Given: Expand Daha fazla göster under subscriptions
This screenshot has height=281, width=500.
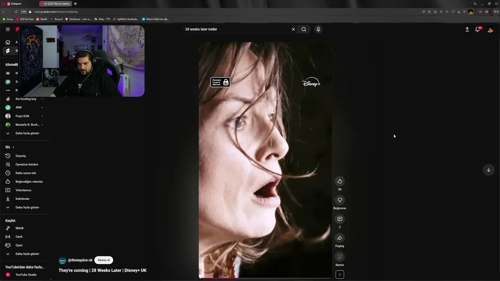Looking at the screenshot, I should coord(25,133).
